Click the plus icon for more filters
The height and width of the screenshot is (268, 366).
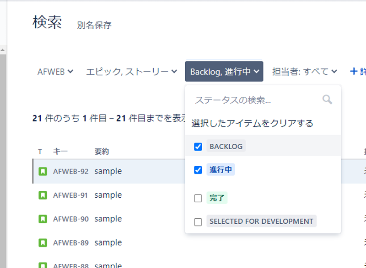click(x=353, y=71)
